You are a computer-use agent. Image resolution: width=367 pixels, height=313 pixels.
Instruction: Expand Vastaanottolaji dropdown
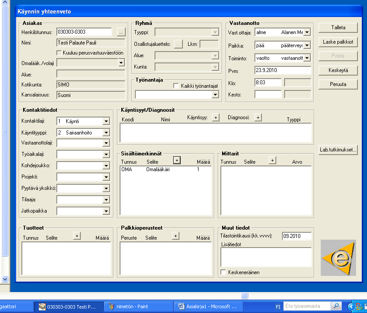(x=106, y=143)
